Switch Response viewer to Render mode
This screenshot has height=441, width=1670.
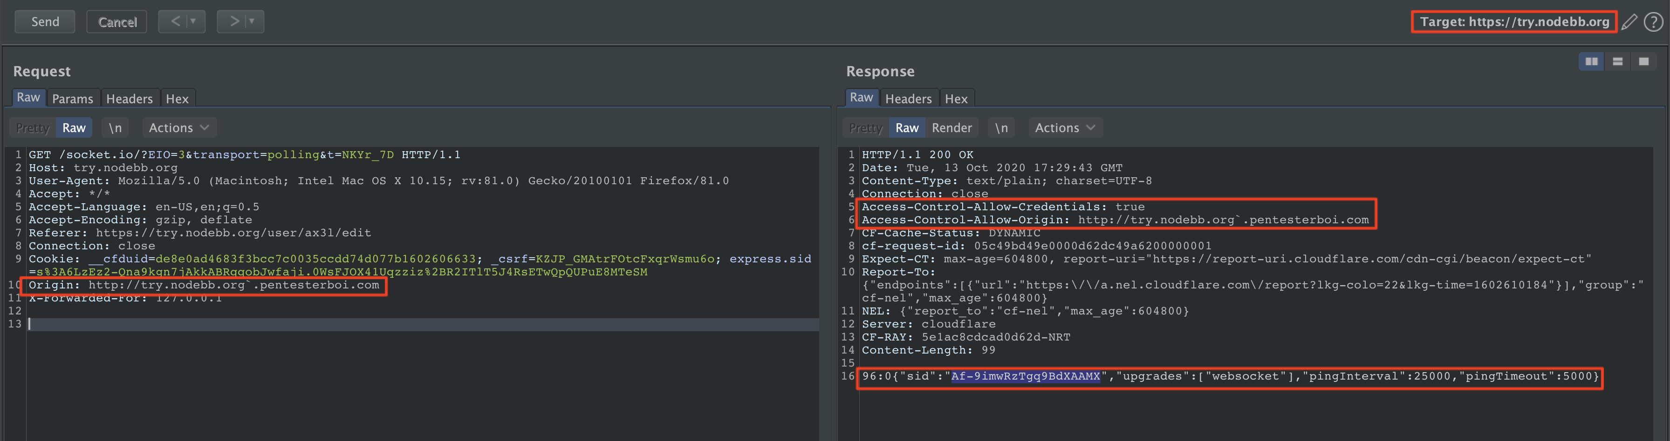coord(951,127)
